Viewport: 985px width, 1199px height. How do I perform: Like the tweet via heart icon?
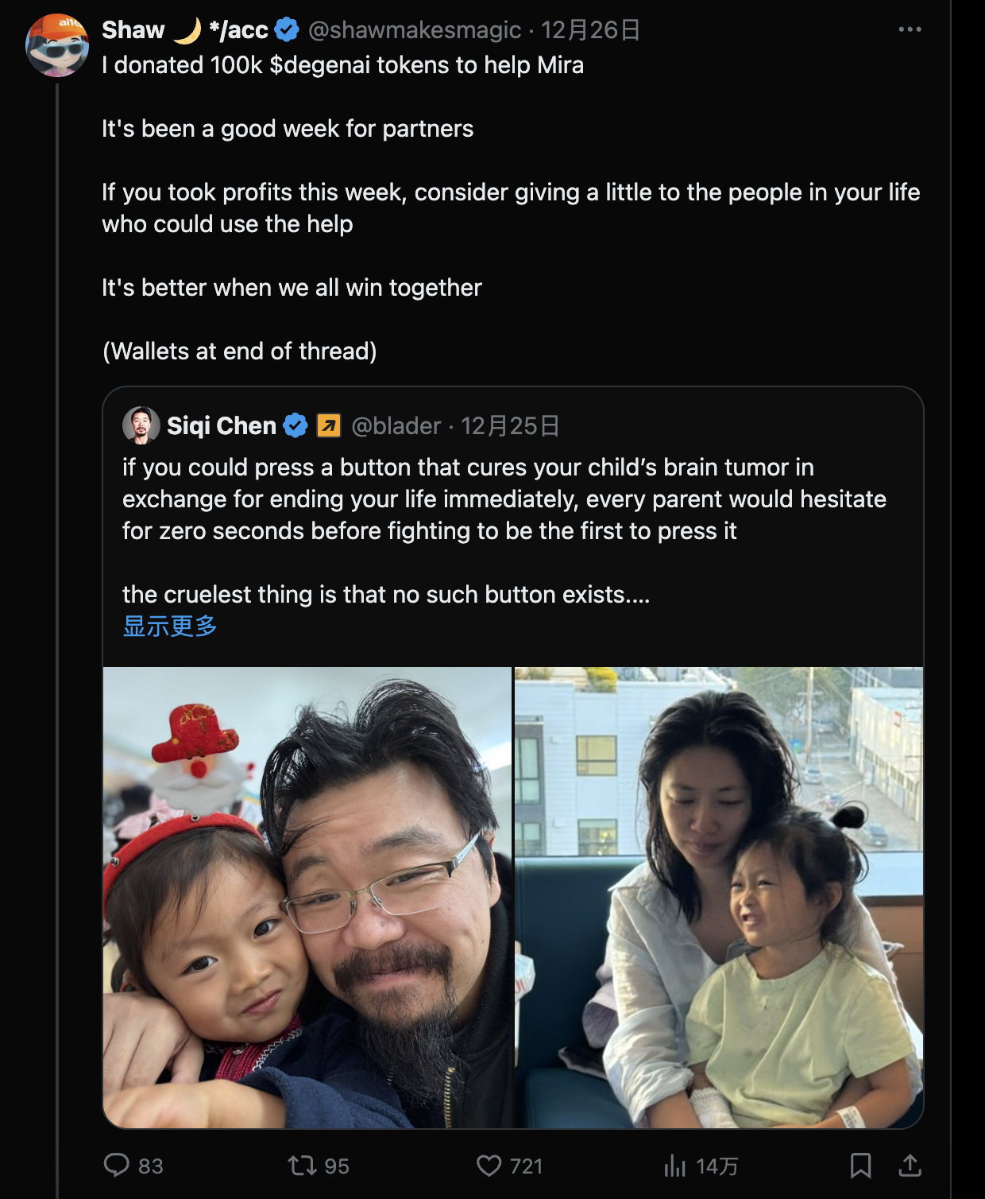click(489, 1166)
